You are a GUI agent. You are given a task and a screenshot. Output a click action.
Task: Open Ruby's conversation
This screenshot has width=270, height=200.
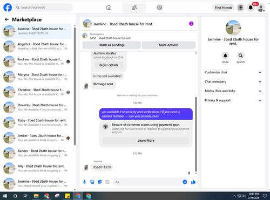coord(37,123)
